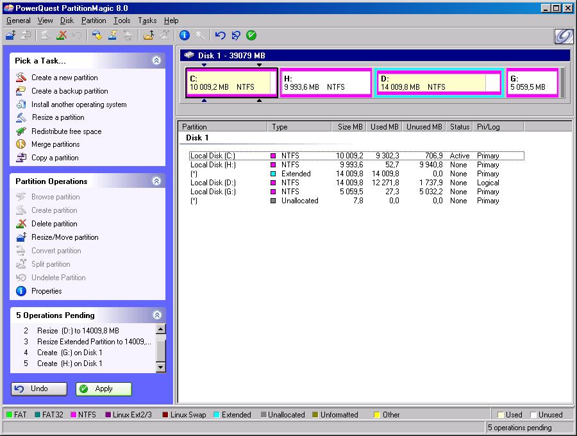The image size is (577, 436).
Task: Select the Local Disk (D:) row
Action: point(356,183)
